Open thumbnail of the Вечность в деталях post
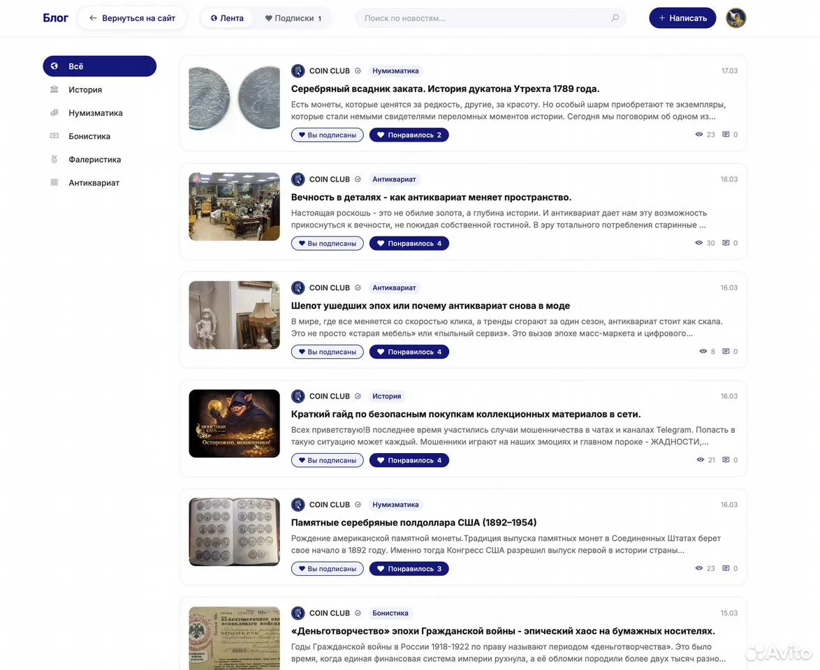This screenshot has height=670, width=820. (x=234, y=207)
